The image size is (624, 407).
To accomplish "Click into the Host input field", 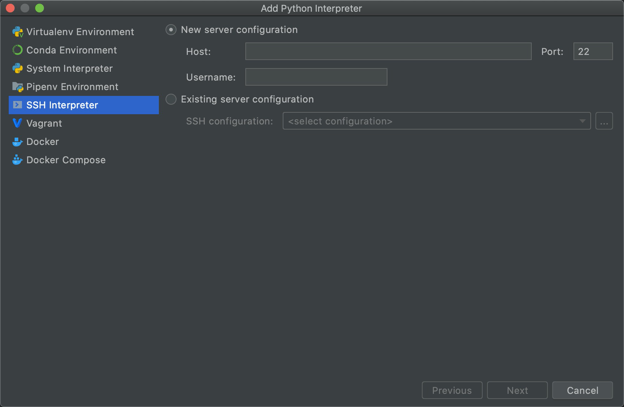I will pyautogui.click(x=388, y=51).
